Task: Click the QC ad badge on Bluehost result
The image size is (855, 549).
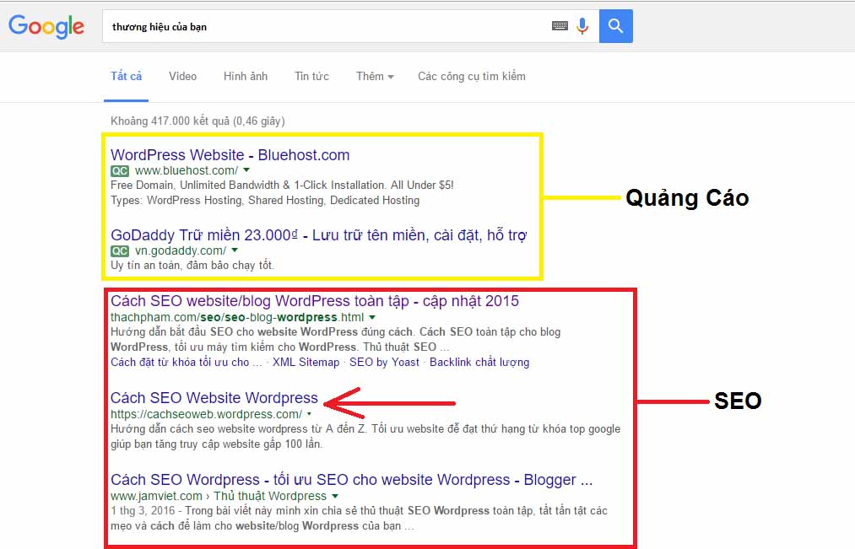Action: pos(119,170)
